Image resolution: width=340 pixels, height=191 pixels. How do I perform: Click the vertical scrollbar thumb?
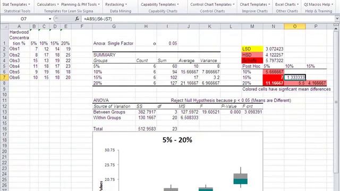(336, 102)
